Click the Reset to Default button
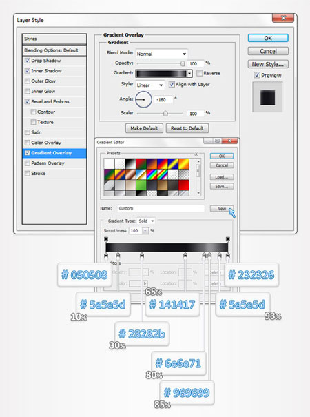The width and height of the screenshot is (310, 417). pos(187,128)
